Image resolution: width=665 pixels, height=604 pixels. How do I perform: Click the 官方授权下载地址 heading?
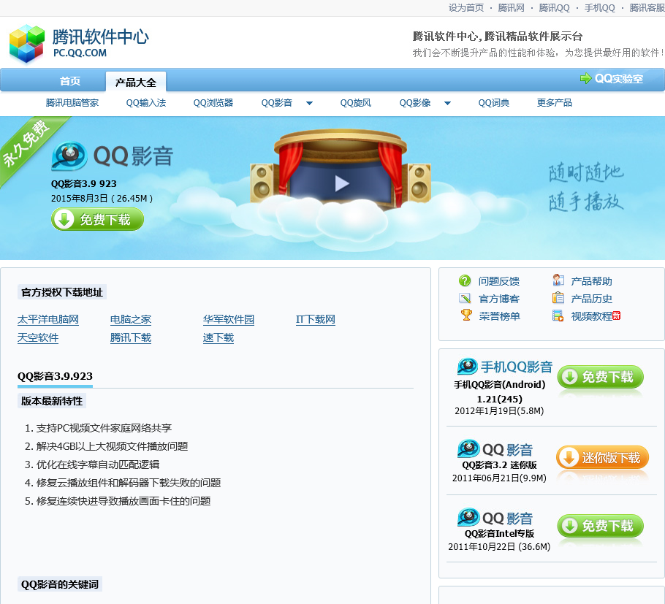click(62, 292)
